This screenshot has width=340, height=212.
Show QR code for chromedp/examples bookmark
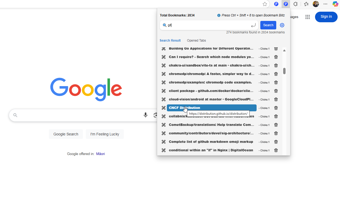coord(164,82)
